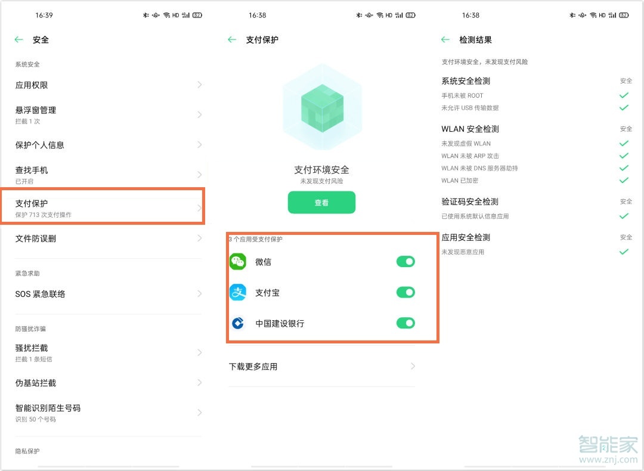Disable protection for 支付宝
The height and width of the screenshot is (471, 644).
[405, 292]
